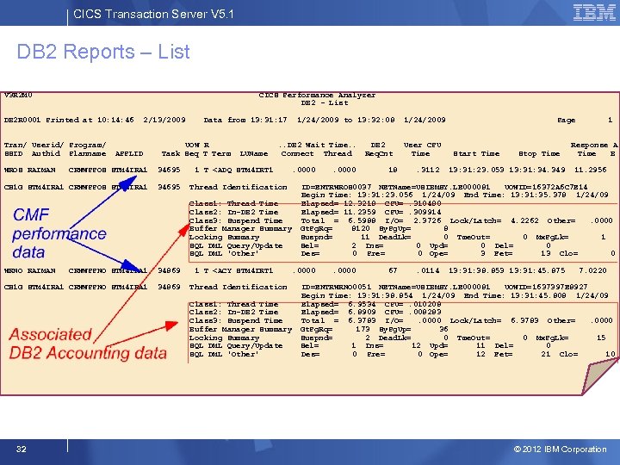Click the 'Page 1' indicator in report
Screen dimensions: 620x465
pos(585,121)
